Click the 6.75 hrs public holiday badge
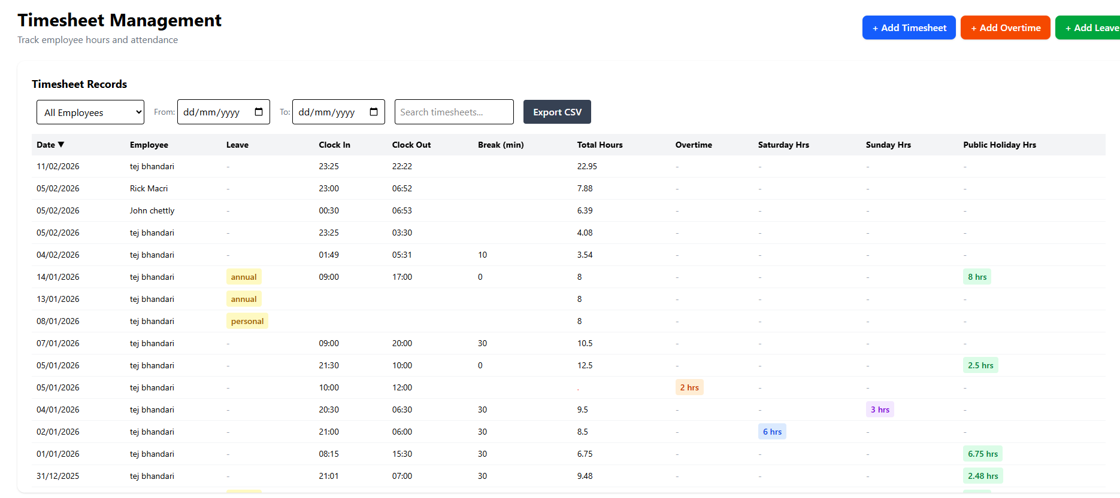This screenshot has height=498, width=1120. tap(983, 454)
